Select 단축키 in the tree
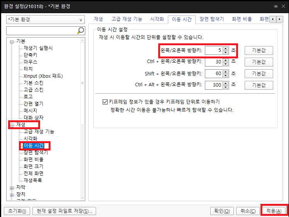This screenshot has height=217, width=289. [30, 55]
